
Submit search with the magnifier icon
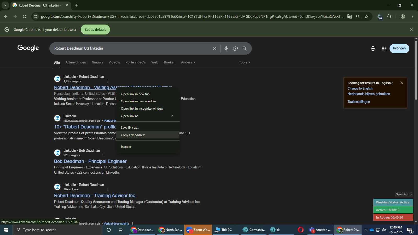(x=245, y=48)
